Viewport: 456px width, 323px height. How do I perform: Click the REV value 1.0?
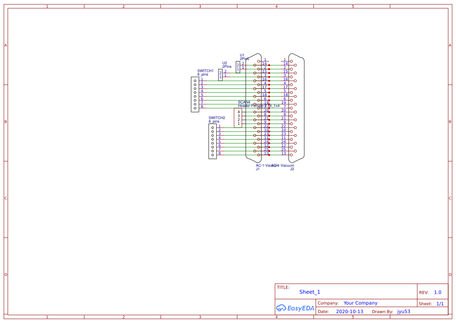437,292
